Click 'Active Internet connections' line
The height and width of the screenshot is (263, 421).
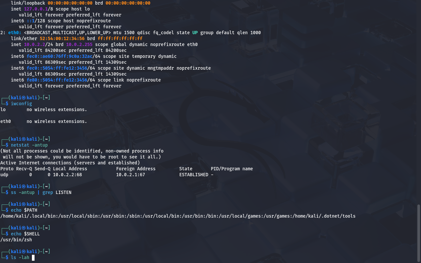pyautogui.click(x=70, y=163)
